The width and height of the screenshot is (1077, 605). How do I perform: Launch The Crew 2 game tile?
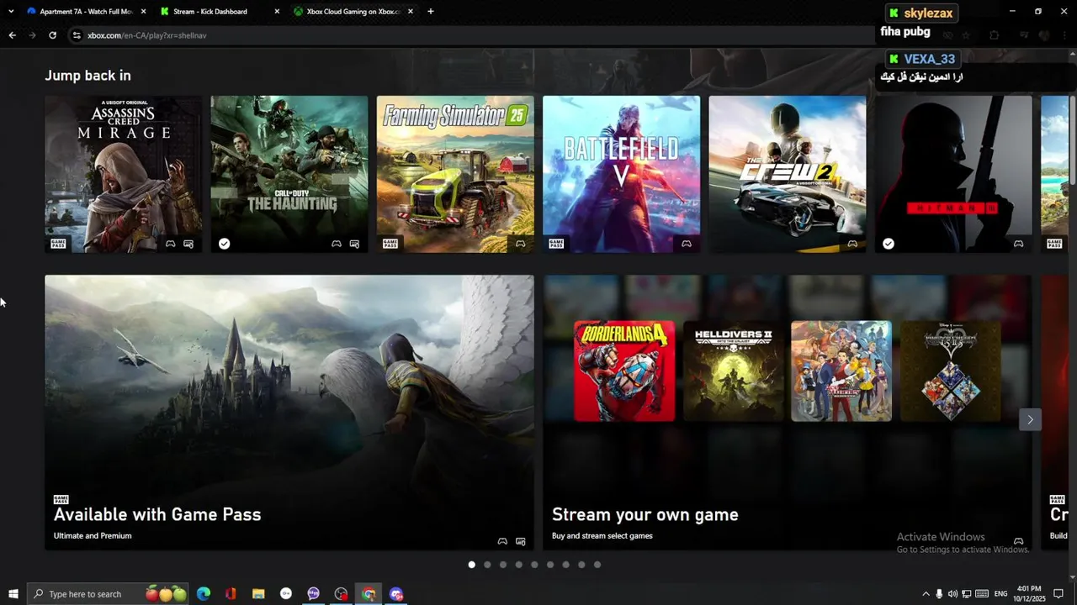point(788,174)
